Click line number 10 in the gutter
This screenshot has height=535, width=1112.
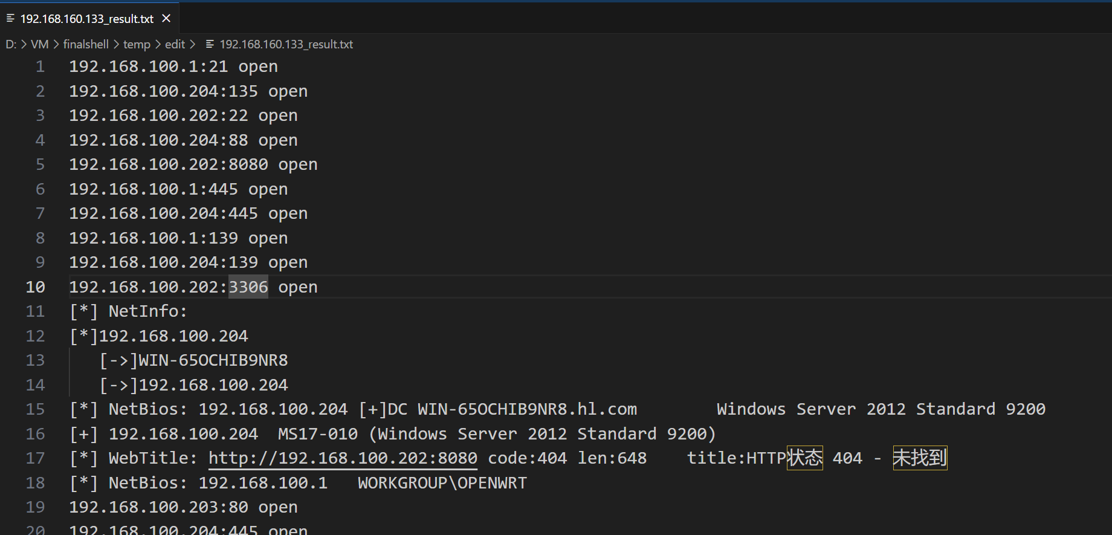pyautogui.click(x=35, y=287)
